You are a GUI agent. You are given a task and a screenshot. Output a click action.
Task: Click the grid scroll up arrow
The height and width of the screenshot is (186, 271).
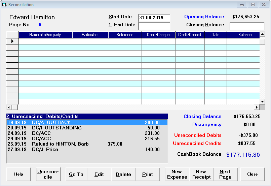tap(262, 34)
